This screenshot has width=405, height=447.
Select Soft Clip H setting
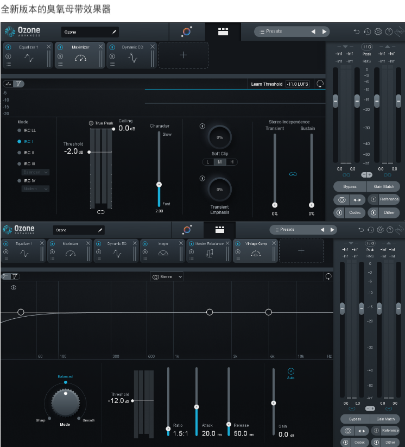(x=232, y=162)
